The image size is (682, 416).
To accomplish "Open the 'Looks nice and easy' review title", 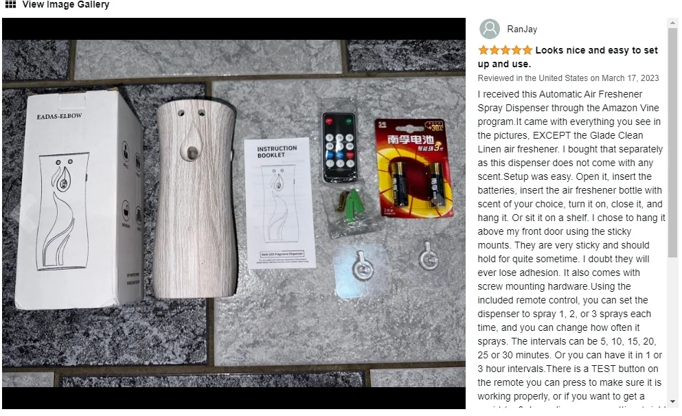I will [x=567, y=57].
